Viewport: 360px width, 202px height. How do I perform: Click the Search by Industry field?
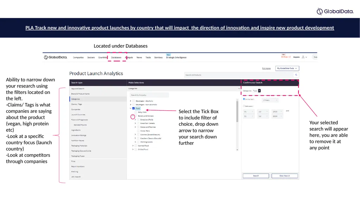149,95
